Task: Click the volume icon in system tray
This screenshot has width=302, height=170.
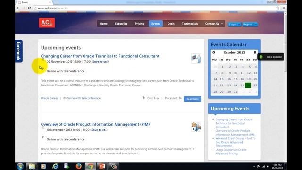Action: pyautogui.click(x=268, y=166)
